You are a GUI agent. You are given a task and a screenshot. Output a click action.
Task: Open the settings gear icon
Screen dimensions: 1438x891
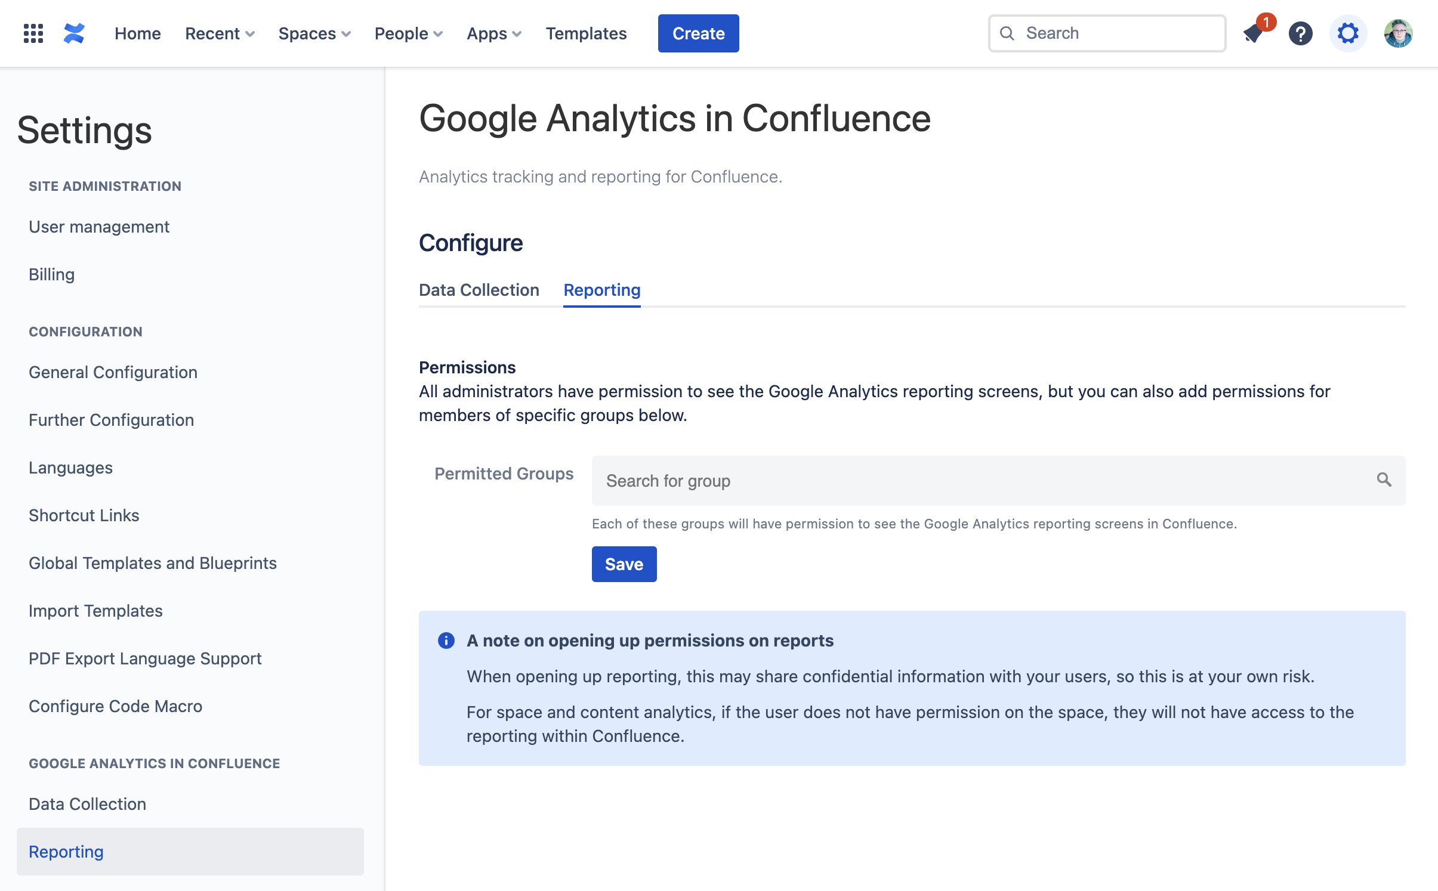pos(1348,33)
